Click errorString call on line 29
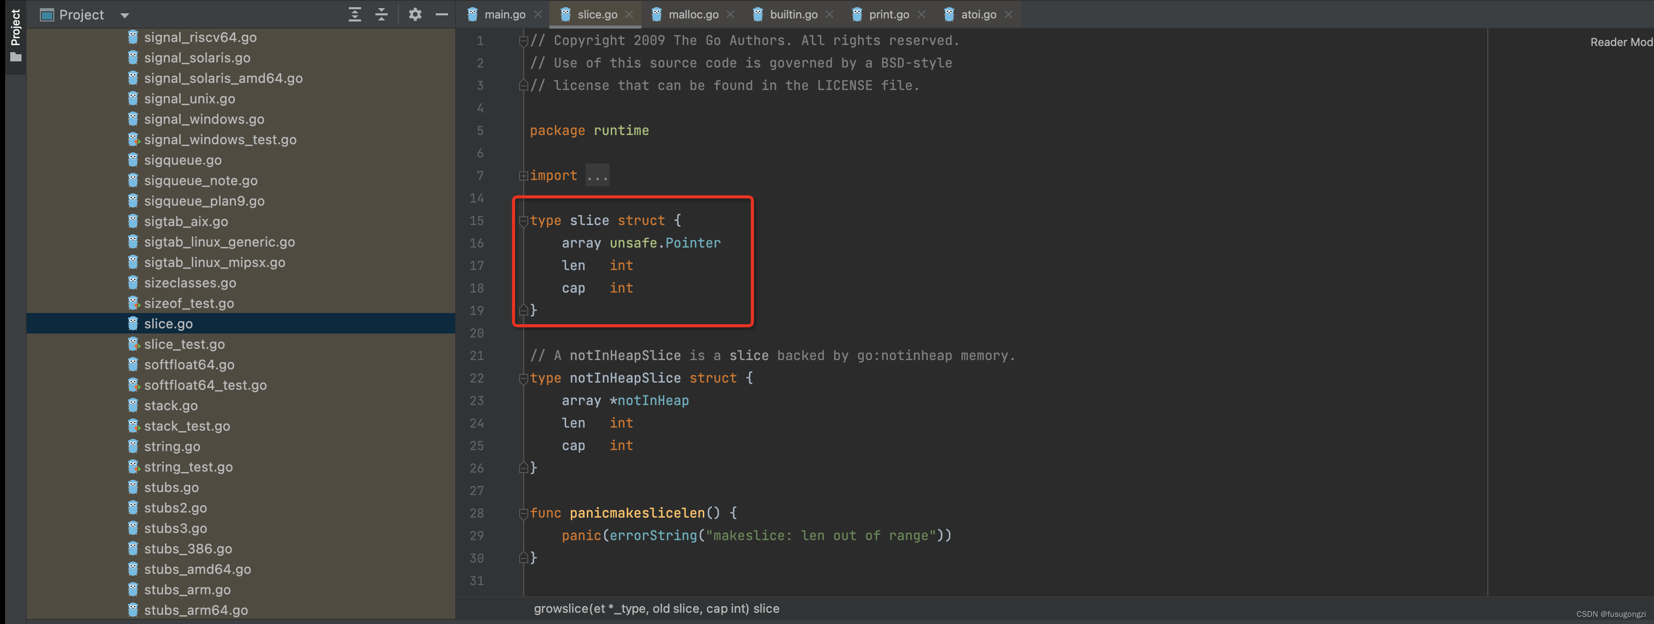Image resolution: width=1654 pixels, height=624 pixels. [x=653, y=536]
